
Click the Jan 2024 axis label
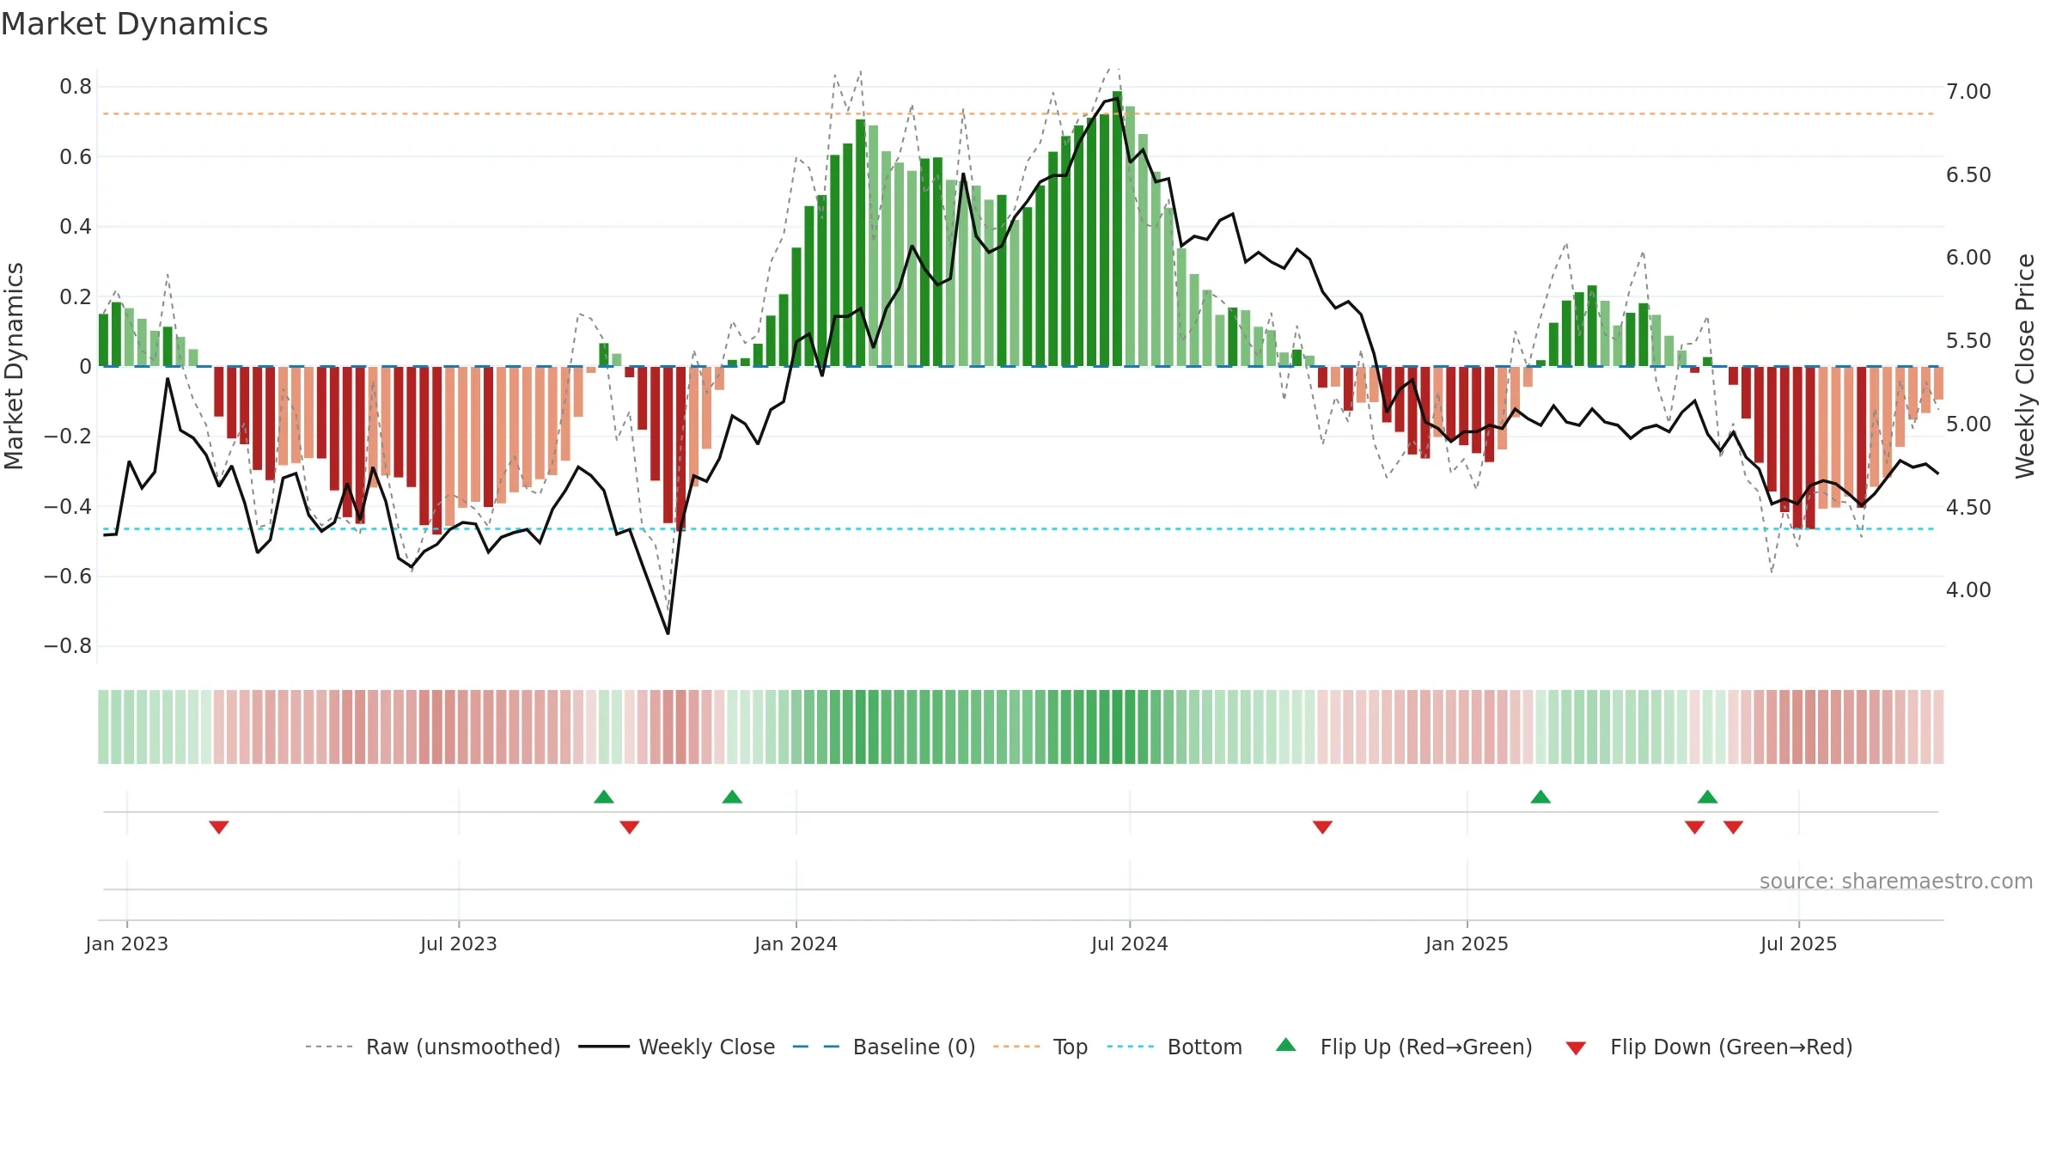796,943
